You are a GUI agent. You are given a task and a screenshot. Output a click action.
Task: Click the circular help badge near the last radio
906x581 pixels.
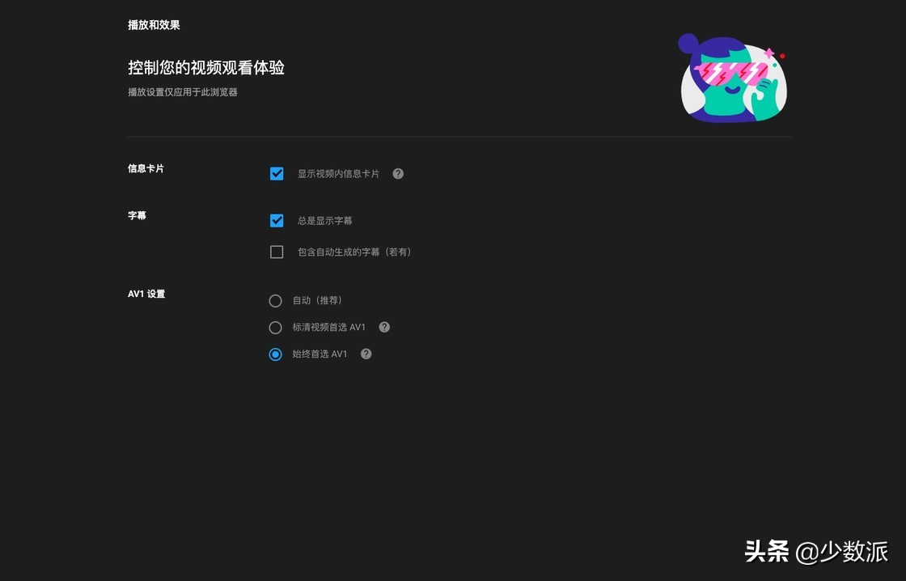(x=366, y=354)
